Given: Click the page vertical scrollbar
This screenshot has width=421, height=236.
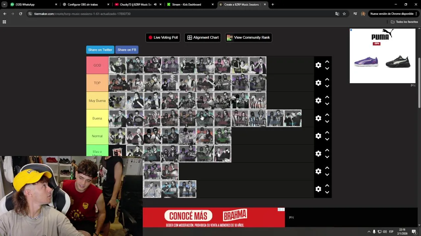Looking at the screenshot, I should [419, 83].
